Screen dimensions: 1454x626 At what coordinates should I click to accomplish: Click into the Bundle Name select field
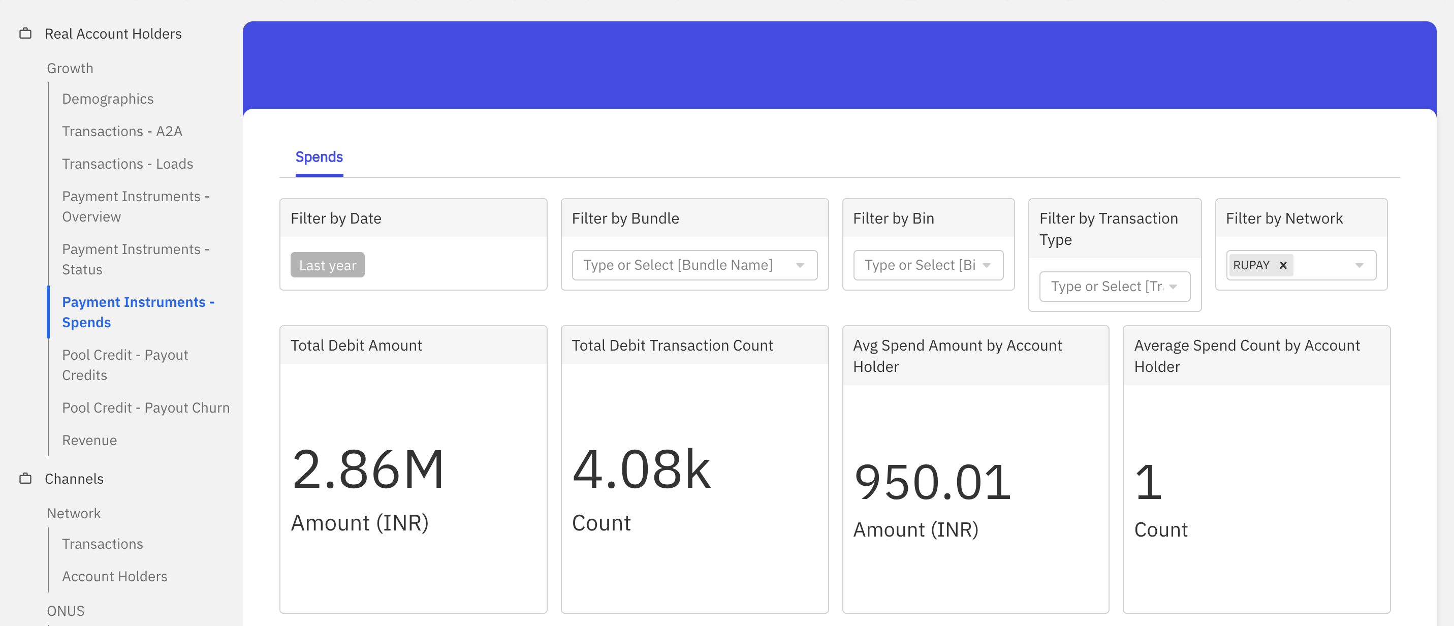pyautogui.click(x=694, y=265)
